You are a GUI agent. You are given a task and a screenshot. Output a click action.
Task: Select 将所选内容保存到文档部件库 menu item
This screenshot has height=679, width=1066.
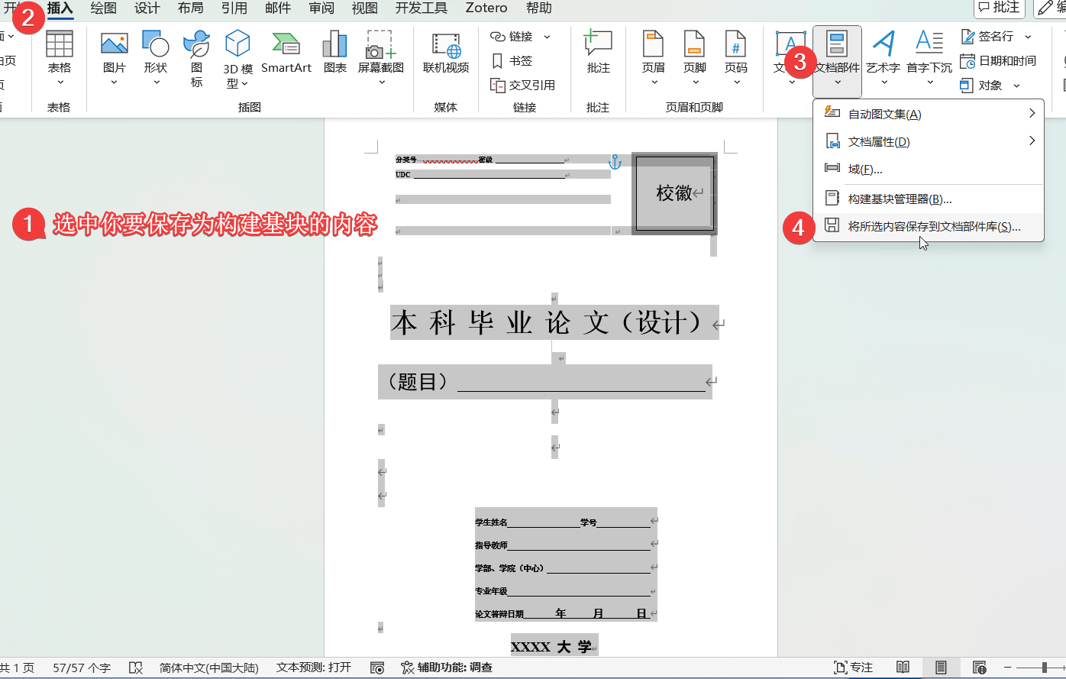pyautogui.click(x=933, y=227)
